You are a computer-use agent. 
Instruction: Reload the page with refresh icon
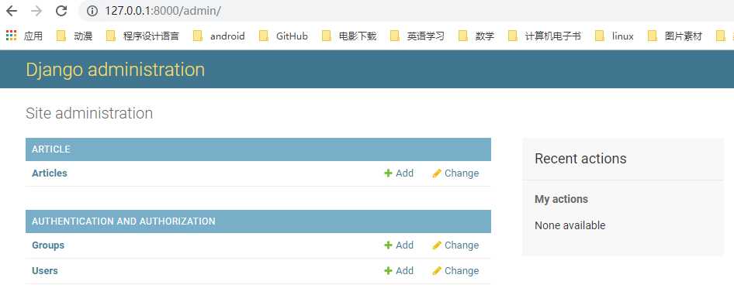[x=61, y=11]
